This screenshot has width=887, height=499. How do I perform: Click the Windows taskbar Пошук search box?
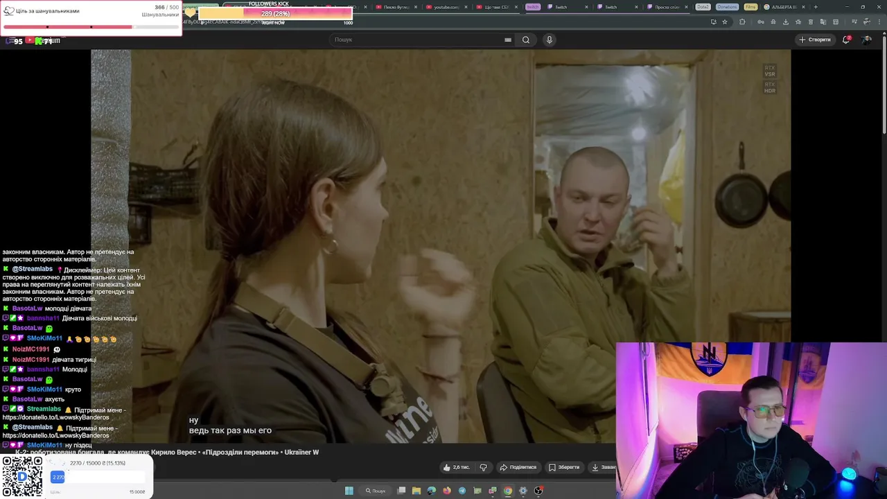click(376, 491)
